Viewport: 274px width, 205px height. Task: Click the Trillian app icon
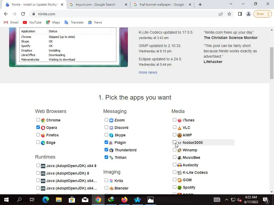click(111, 158)
